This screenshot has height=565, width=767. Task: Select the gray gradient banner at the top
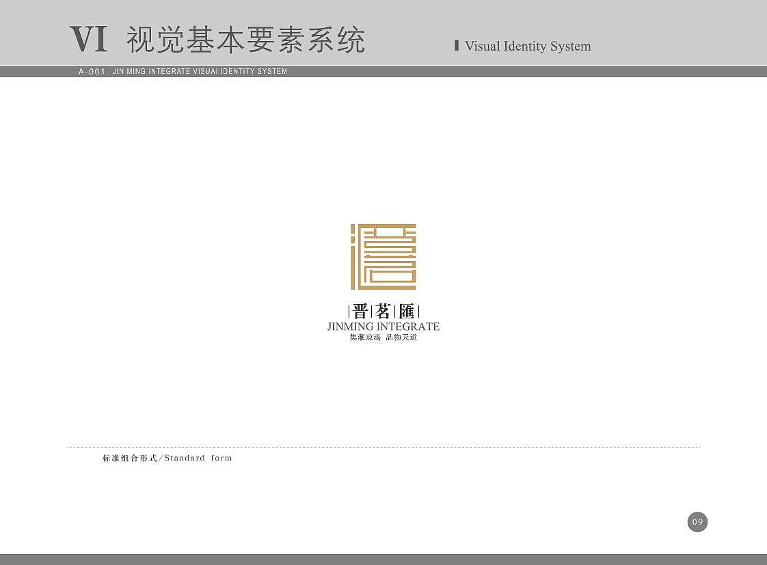pyautogui.click(x=383, y=33)
